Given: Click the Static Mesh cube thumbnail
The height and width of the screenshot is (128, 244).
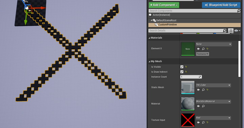Looking at the screenshot, I should point(188,87).
